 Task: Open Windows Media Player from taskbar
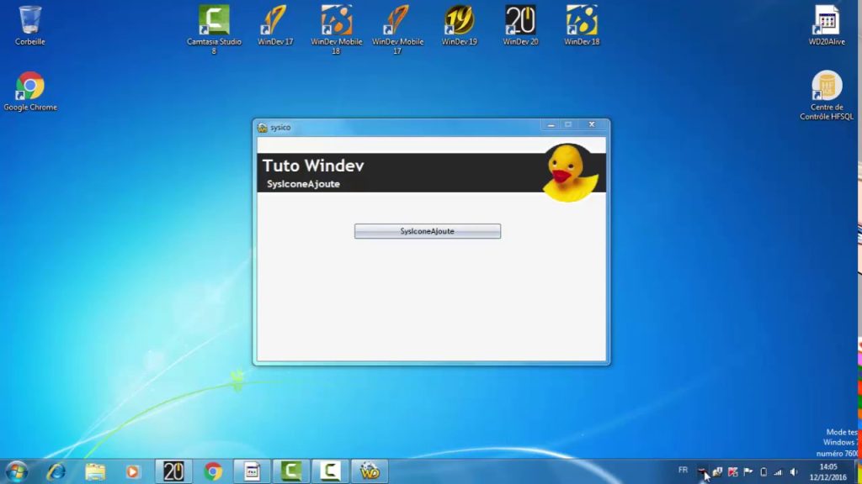[x=132, y=471]
